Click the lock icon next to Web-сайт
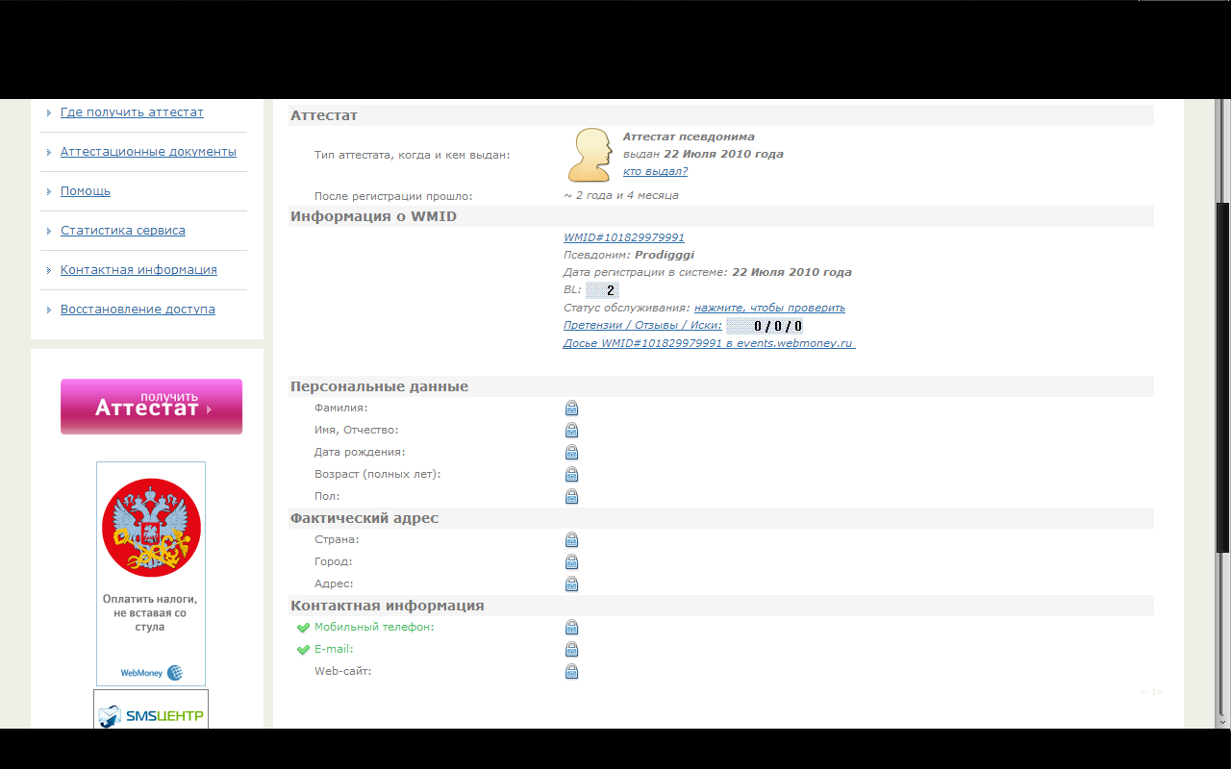 [x=571, y=672]
